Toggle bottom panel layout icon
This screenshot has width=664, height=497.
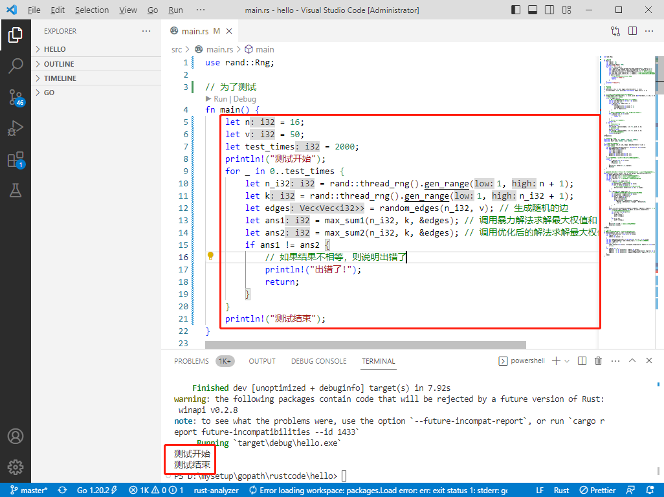(533, 10)
